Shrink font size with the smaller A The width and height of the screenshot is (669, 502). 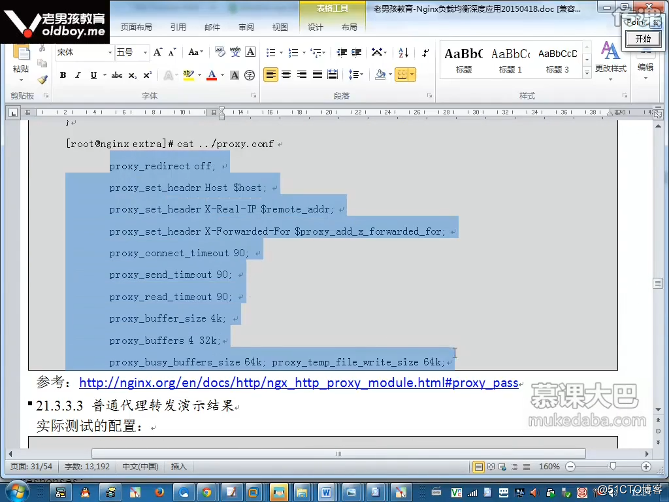(x=172, y=52)
